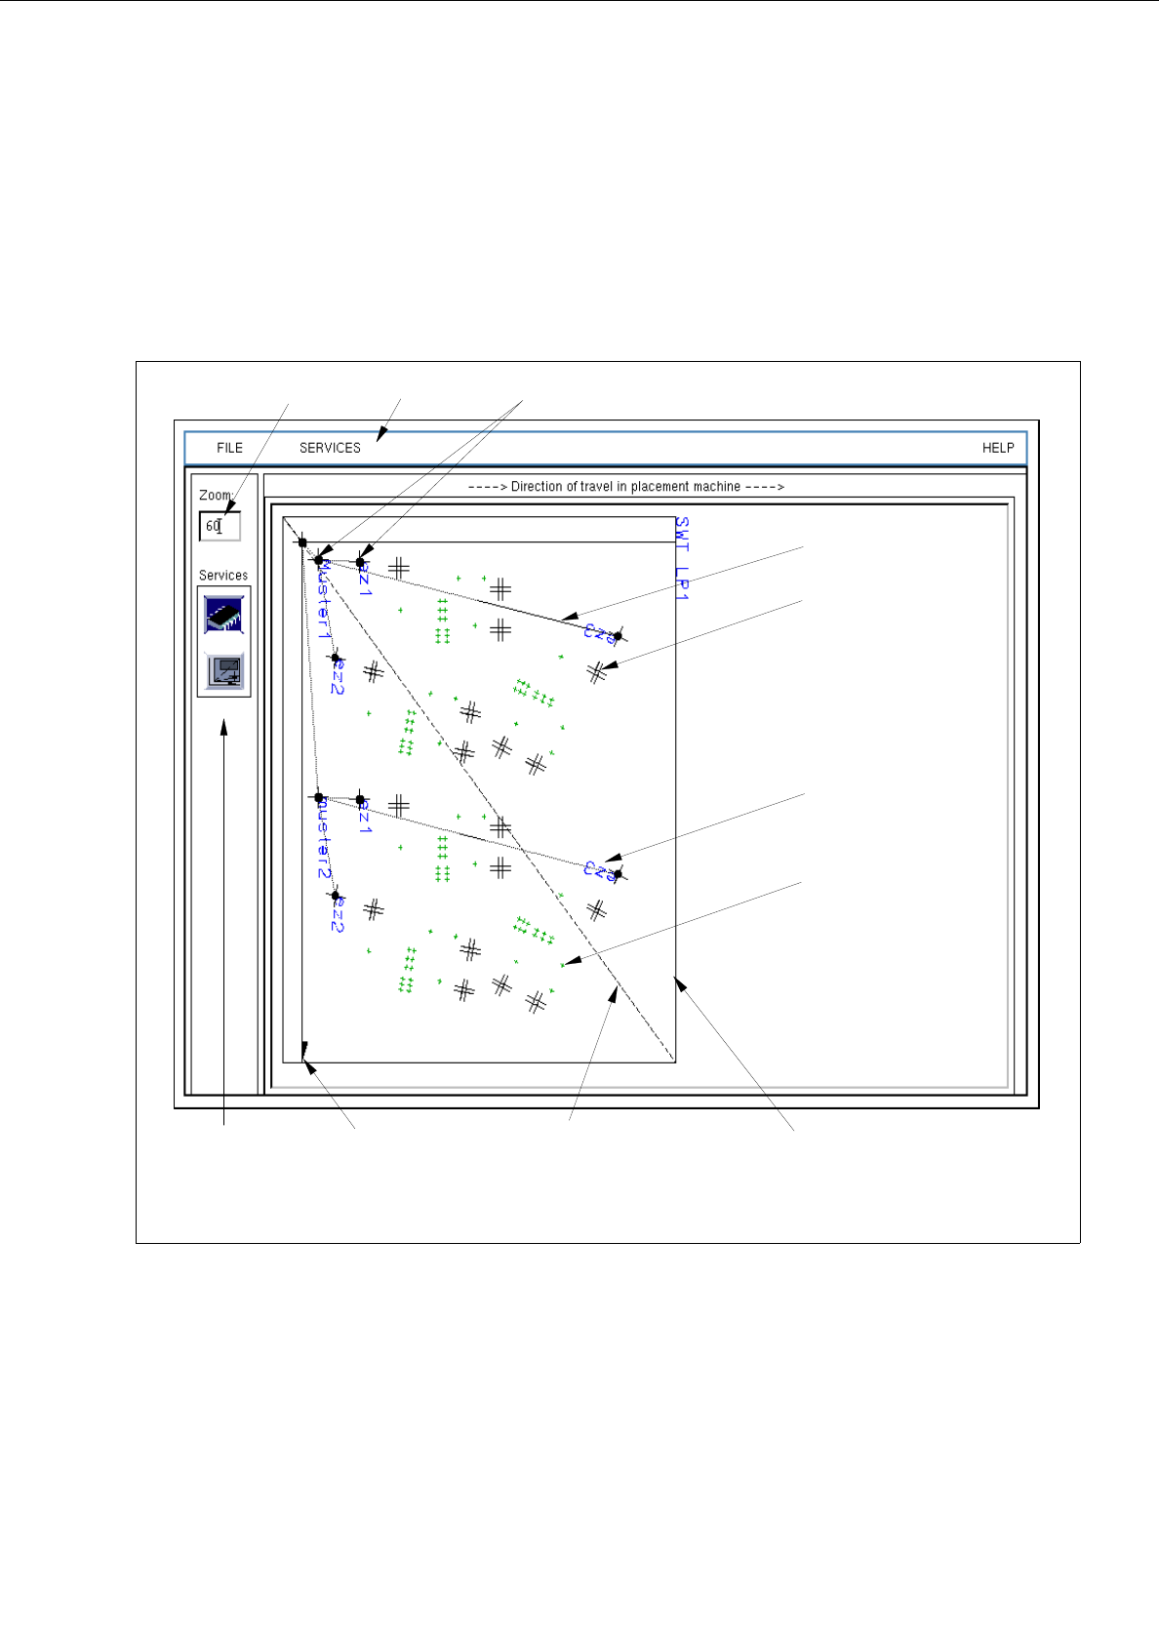Image resolution: width=1159 pixels, height=1643 pixels.
Task: Click the 'Services' panel label
Action: (223, 576)
